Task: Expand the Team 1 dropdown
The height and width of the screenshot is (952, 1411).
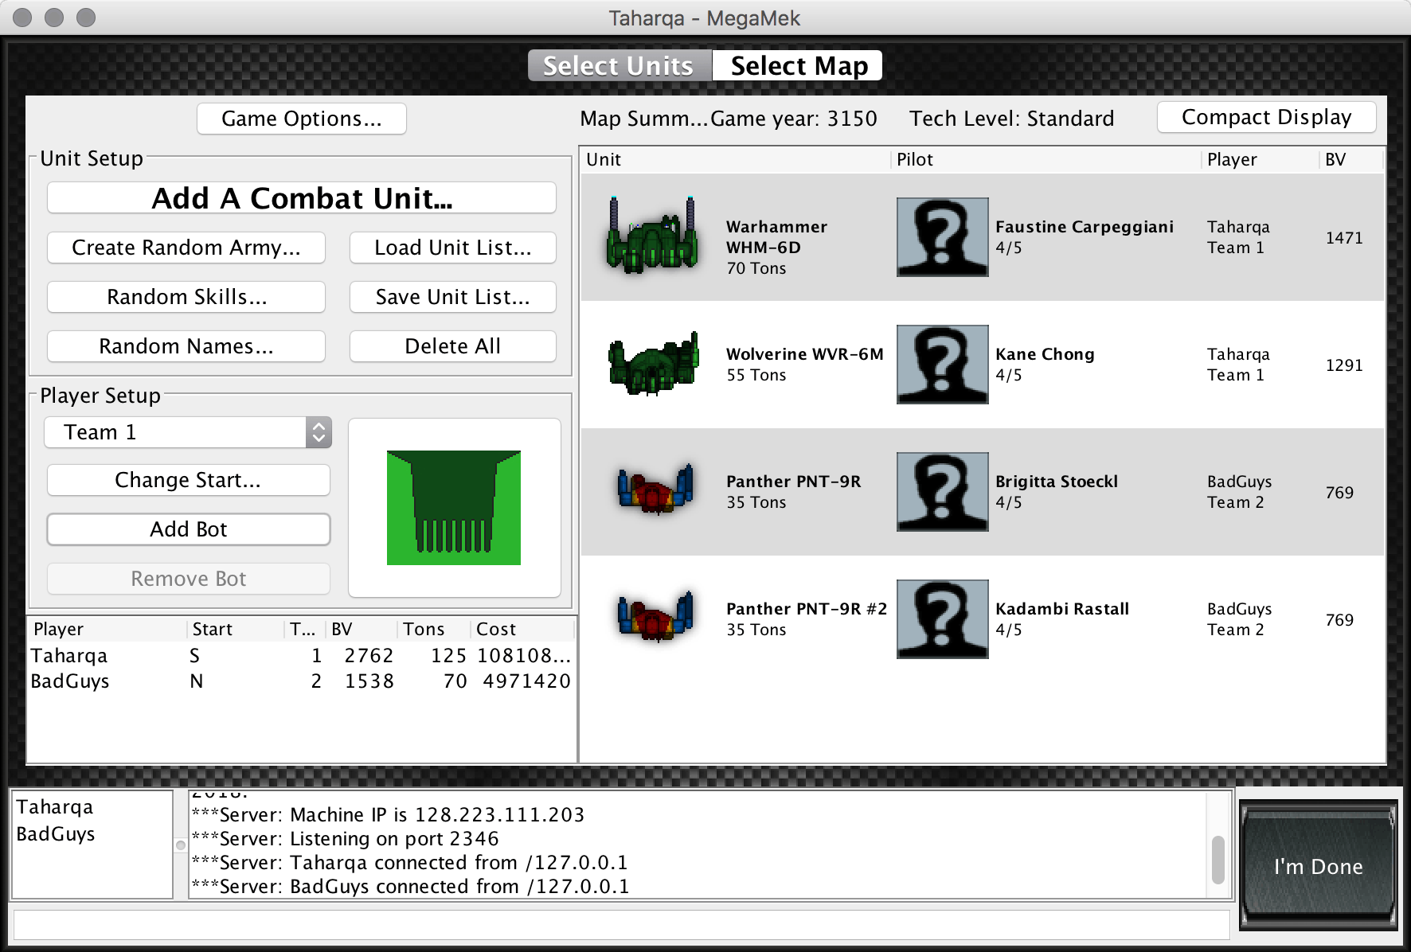Action: click(188, 432)
